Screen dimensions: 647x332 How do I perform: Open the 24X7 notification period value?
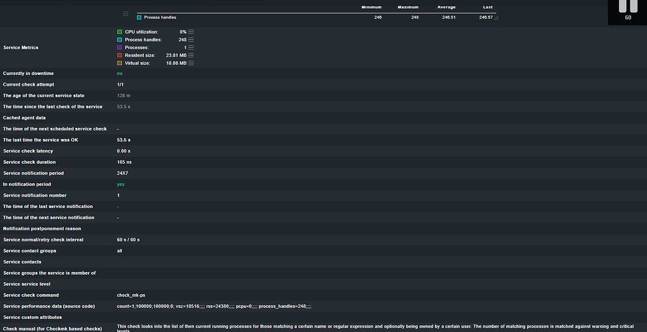[x=123, y=173]
